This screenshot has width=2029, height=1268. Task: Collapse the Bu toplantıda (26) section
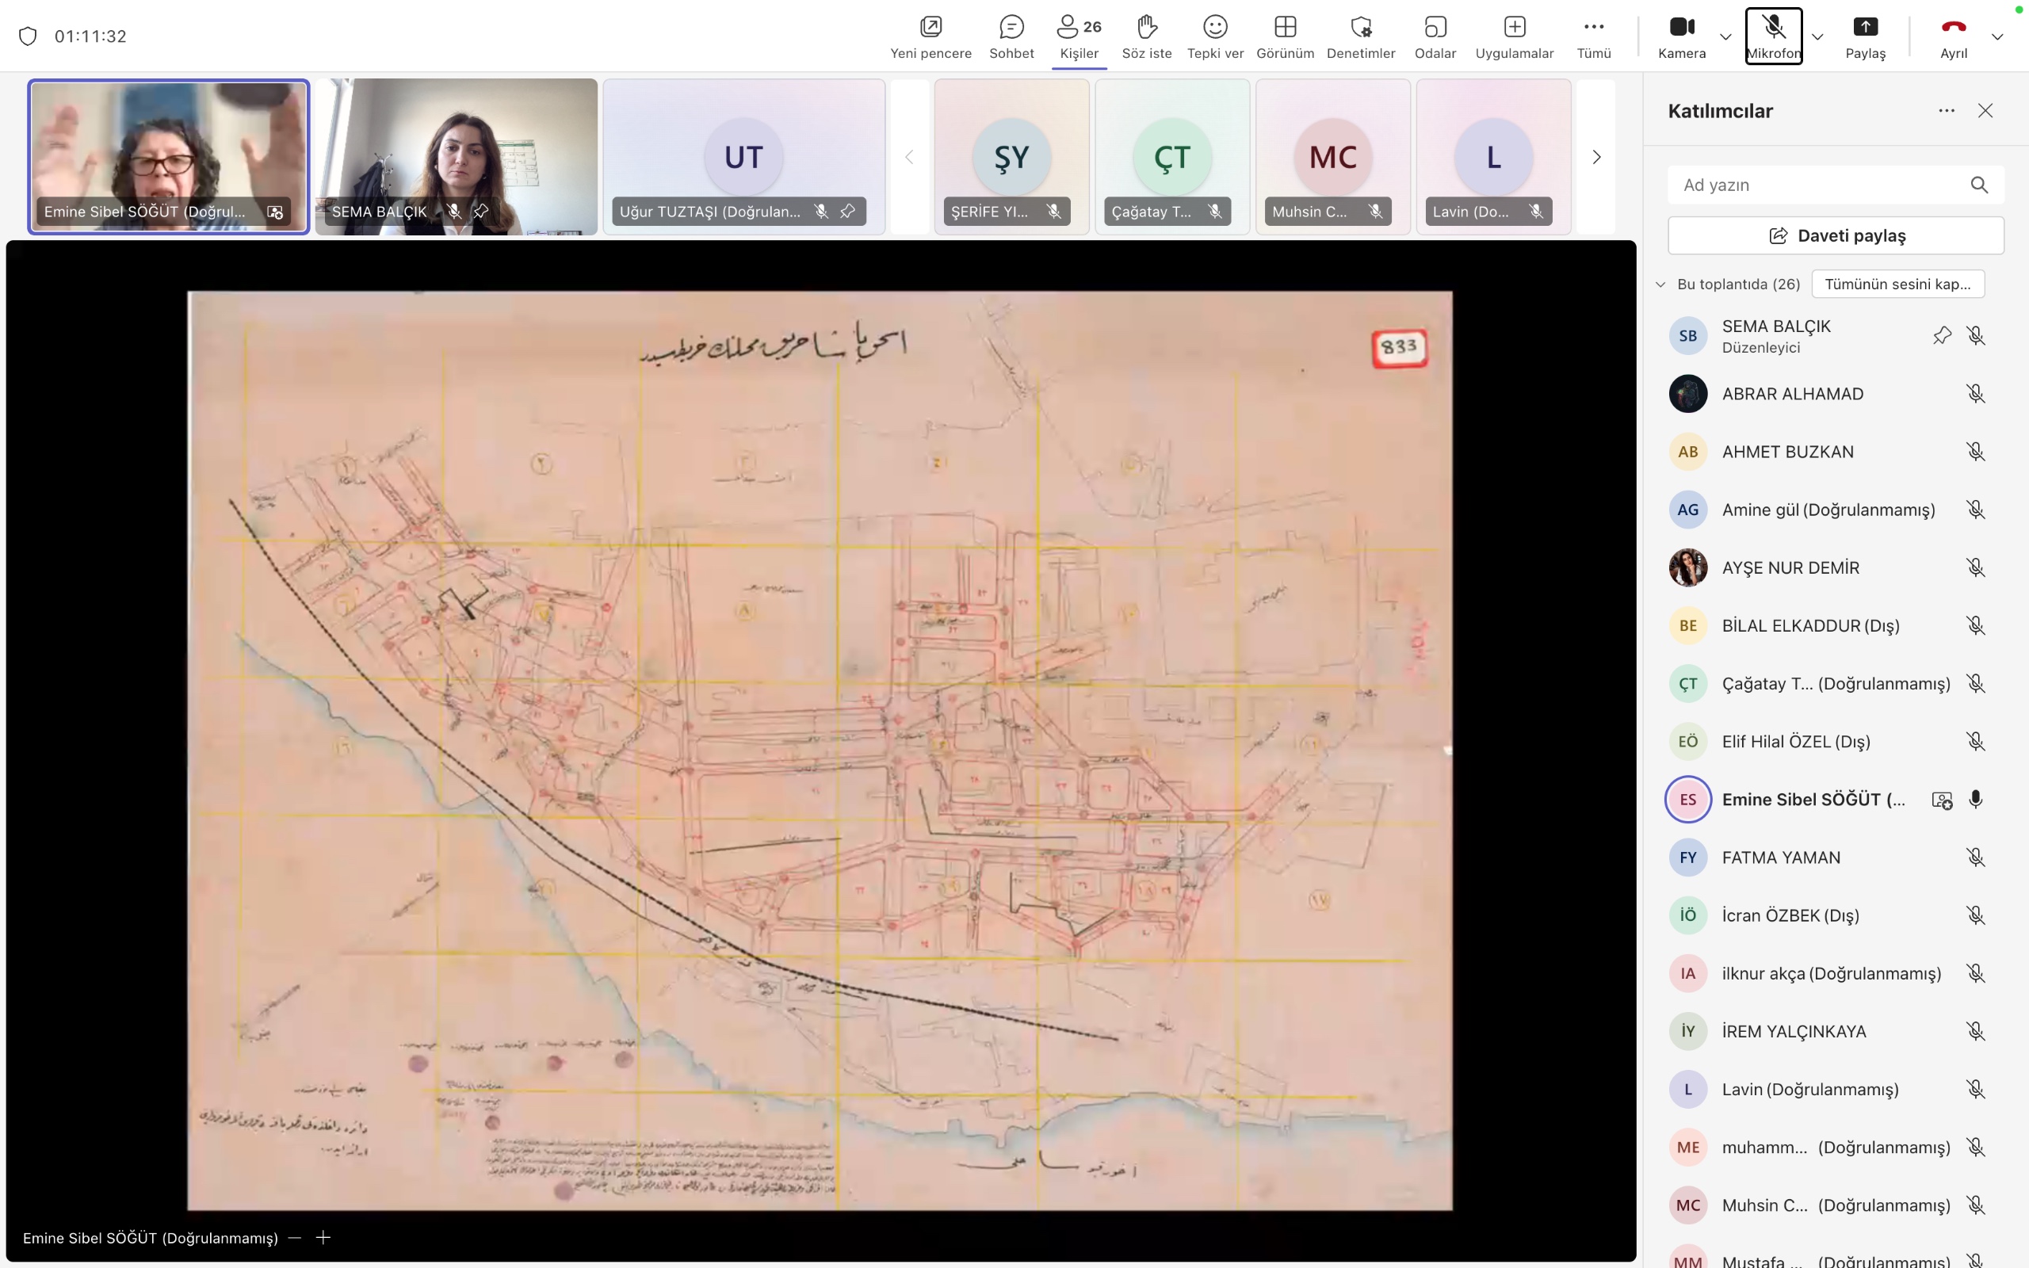tap(1660, 285)
